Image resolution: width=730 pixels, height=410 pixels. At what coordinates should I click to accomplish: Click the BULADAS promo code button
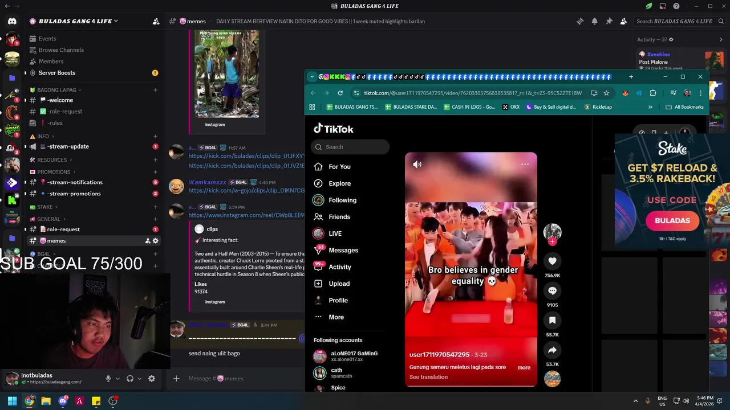point(672,221)
